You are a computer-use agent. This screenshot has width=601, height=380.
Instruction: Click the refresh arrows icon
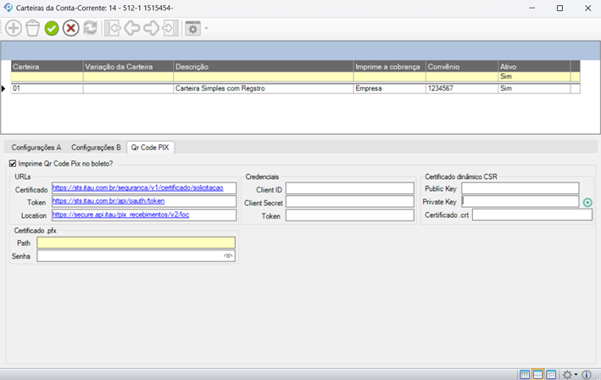[90, 29]
